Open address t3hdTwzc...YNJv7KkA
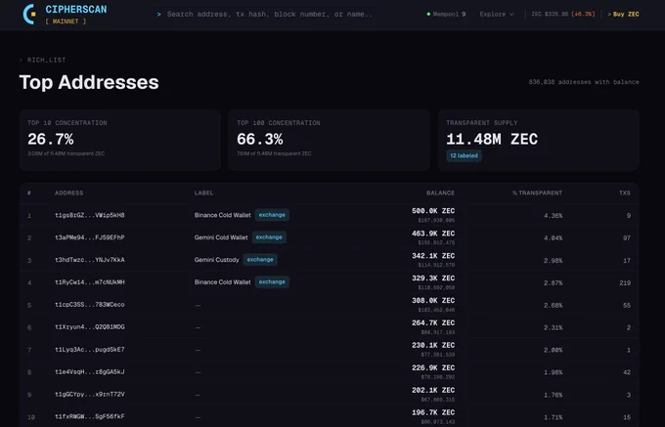This screenshot has width=665, height=427. [x=90, y=260]
